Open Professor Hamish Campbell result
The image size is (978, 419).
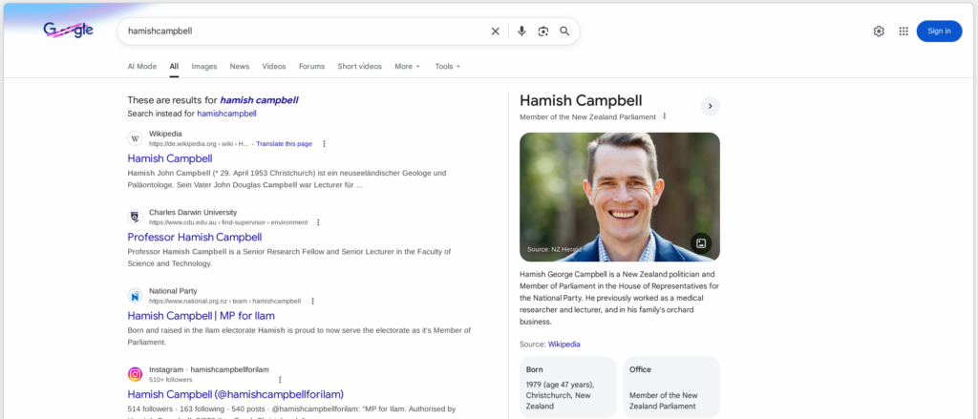tap(194, 237)
